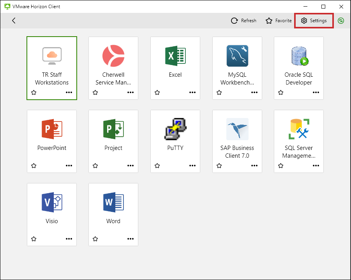The image size is (351, 280).
Task: Click the "Oracle SQL Developer" label
Action: [x=299, y=79]
